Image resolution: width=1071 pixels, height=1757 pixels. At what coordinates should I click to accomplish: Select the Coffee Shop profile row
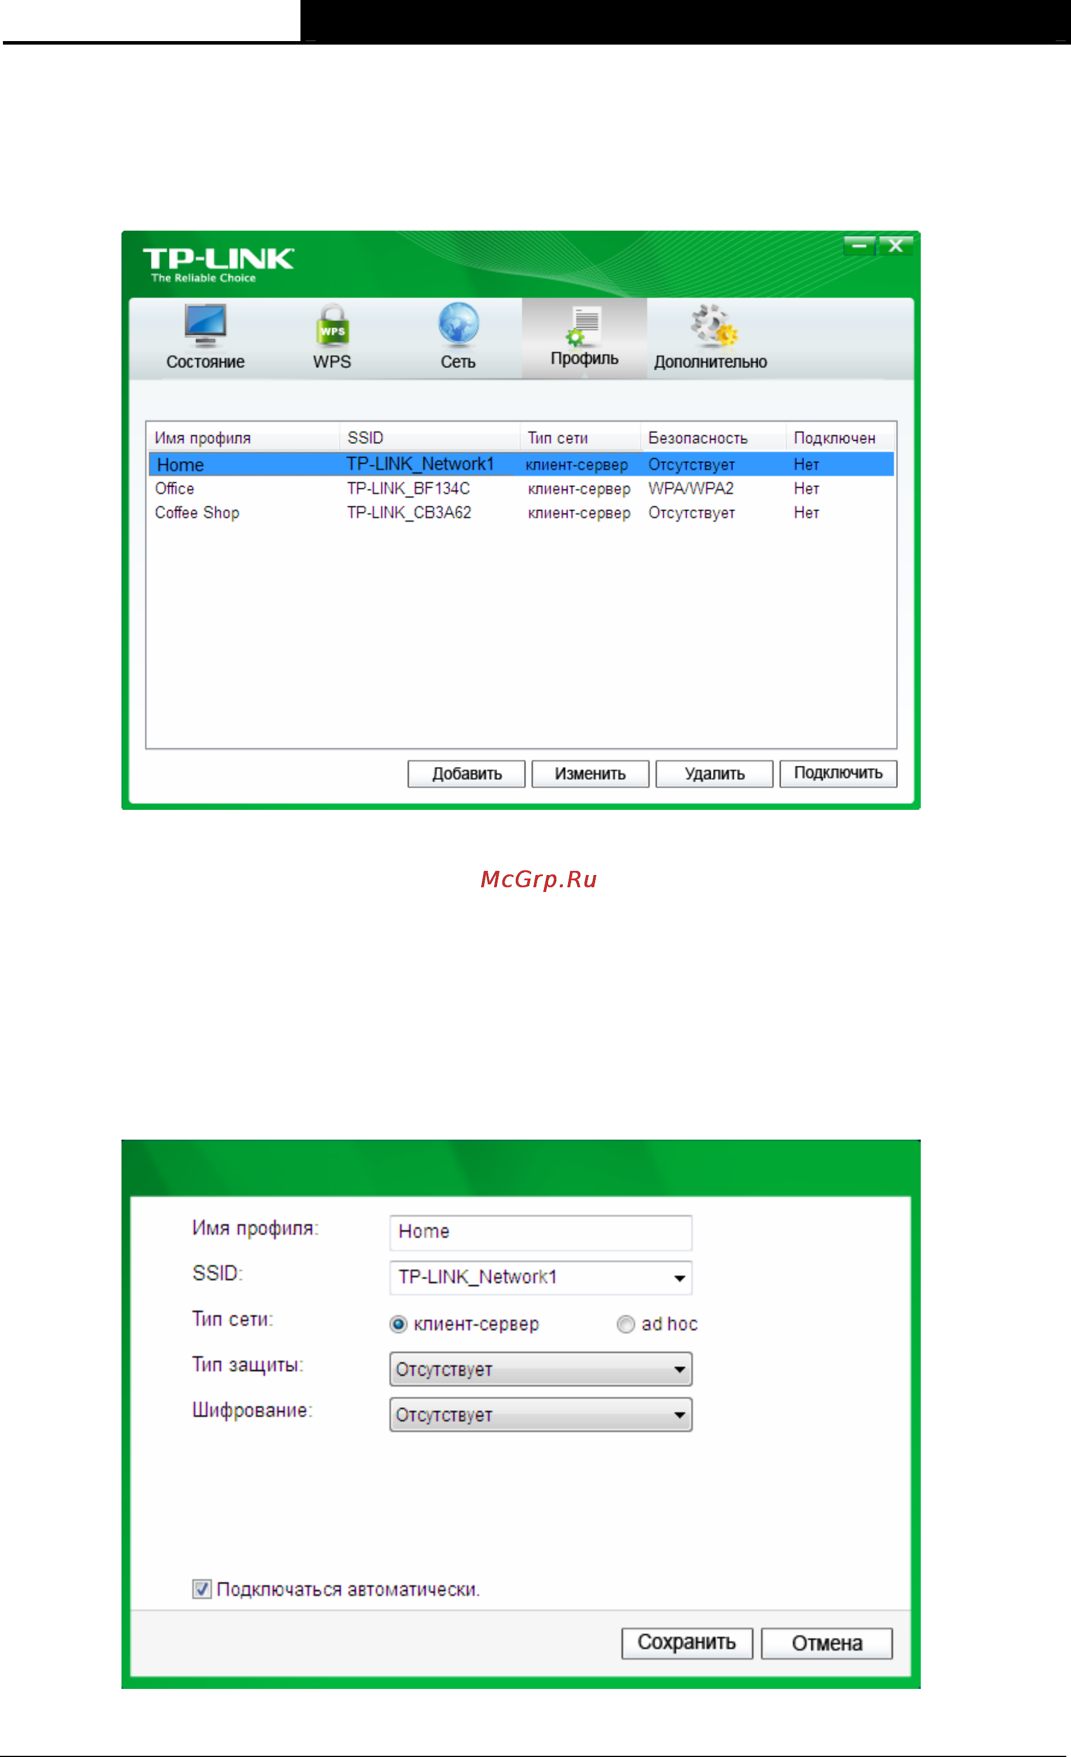(521, 513)
